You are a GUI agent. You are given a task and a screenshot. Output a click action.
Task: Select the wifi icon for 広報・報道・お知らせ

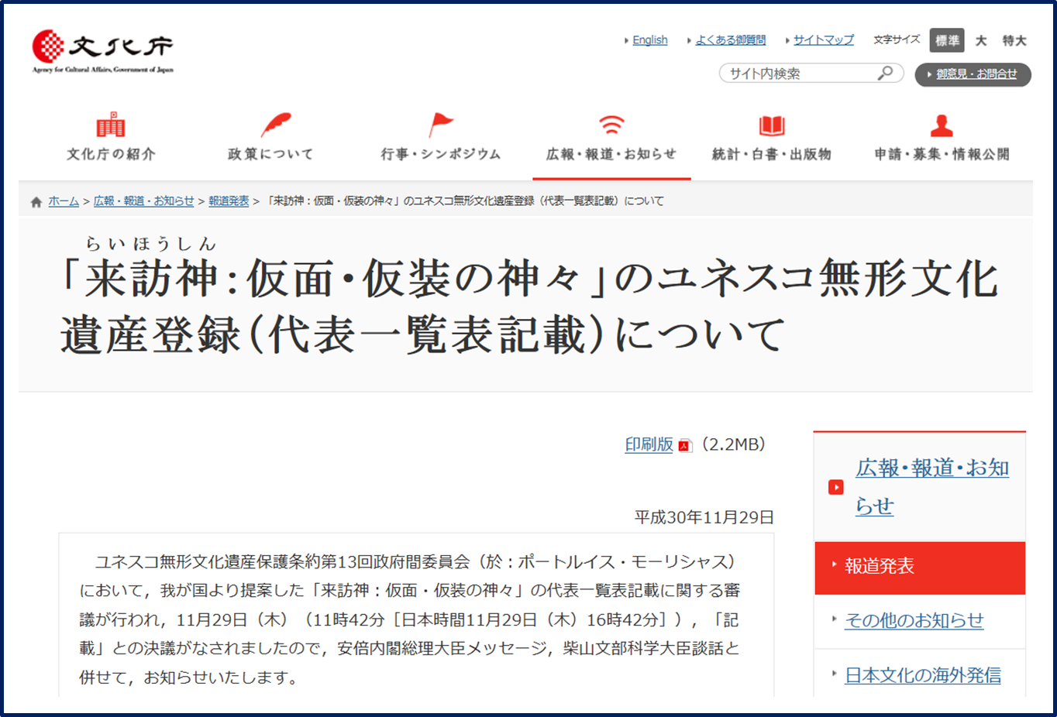[611, 125]
